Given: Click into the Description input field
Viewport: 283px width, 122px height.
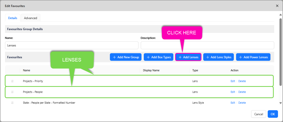Looking at the screenshot, I should point(207,45).
